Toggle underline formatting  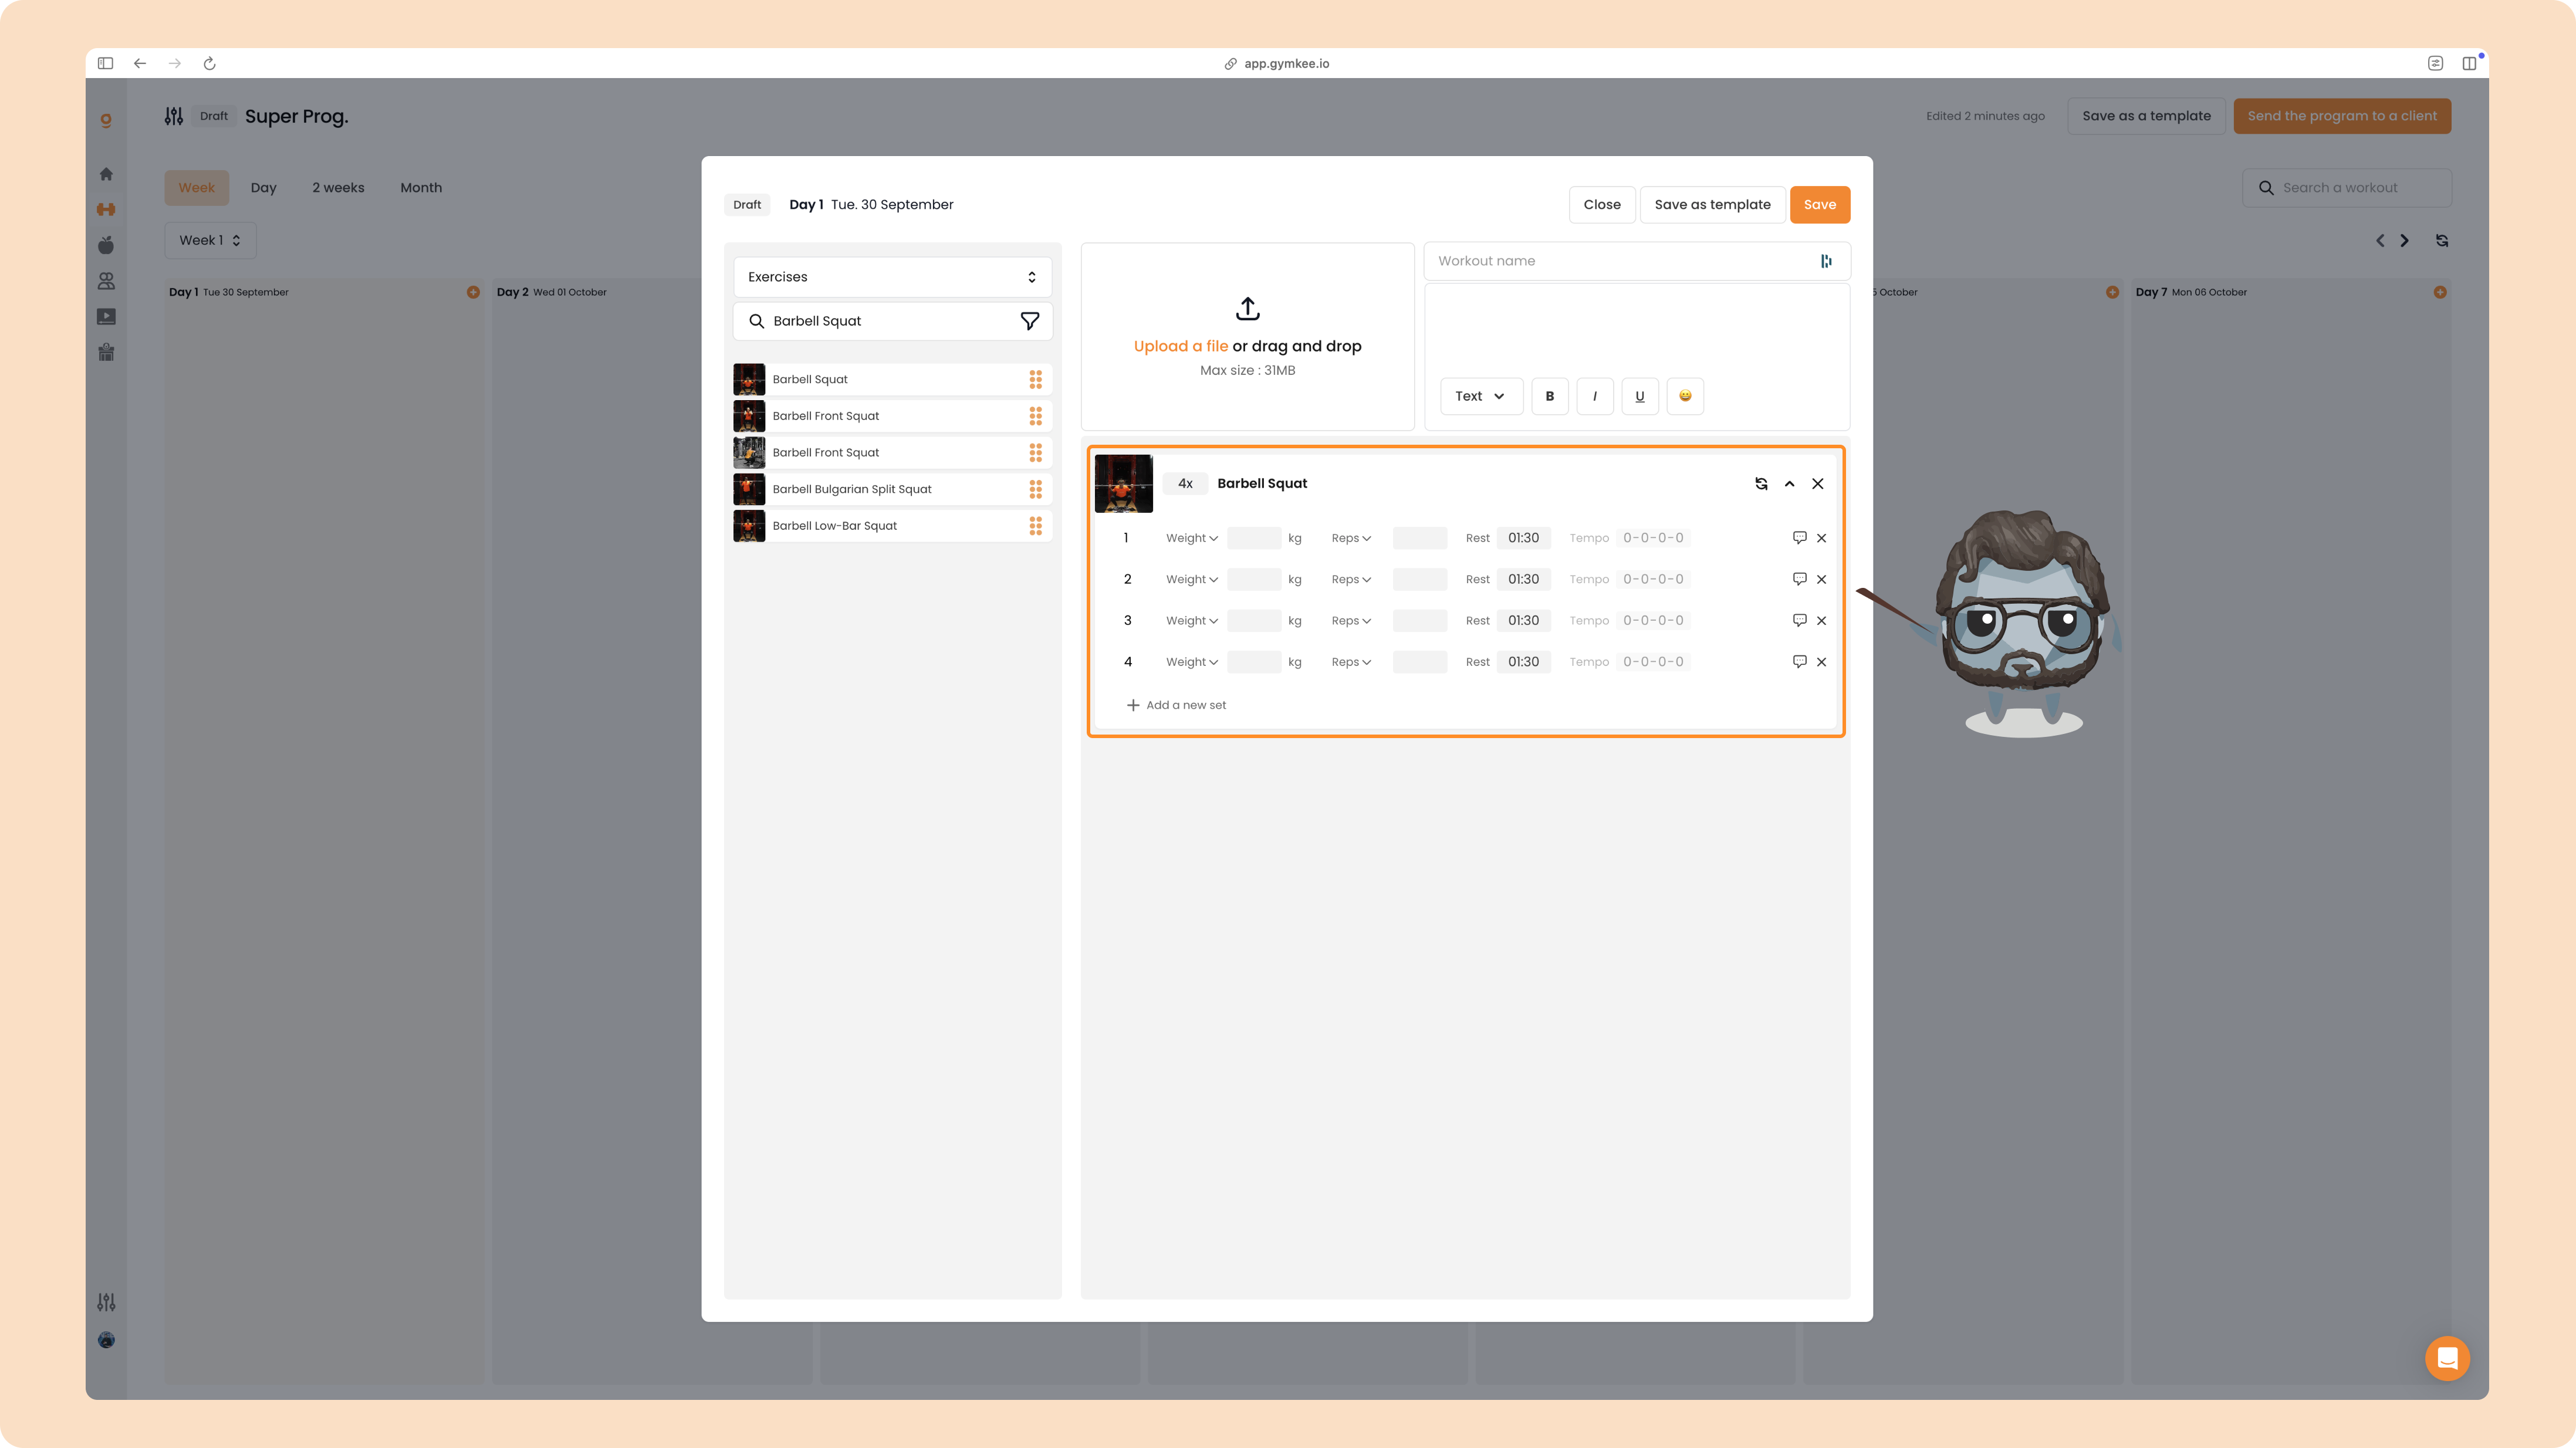point(1639,396)
